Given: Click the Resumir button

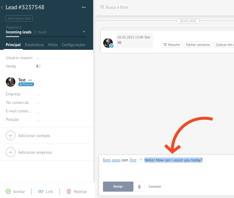Looking at the screenshot, I should point(172,45).
